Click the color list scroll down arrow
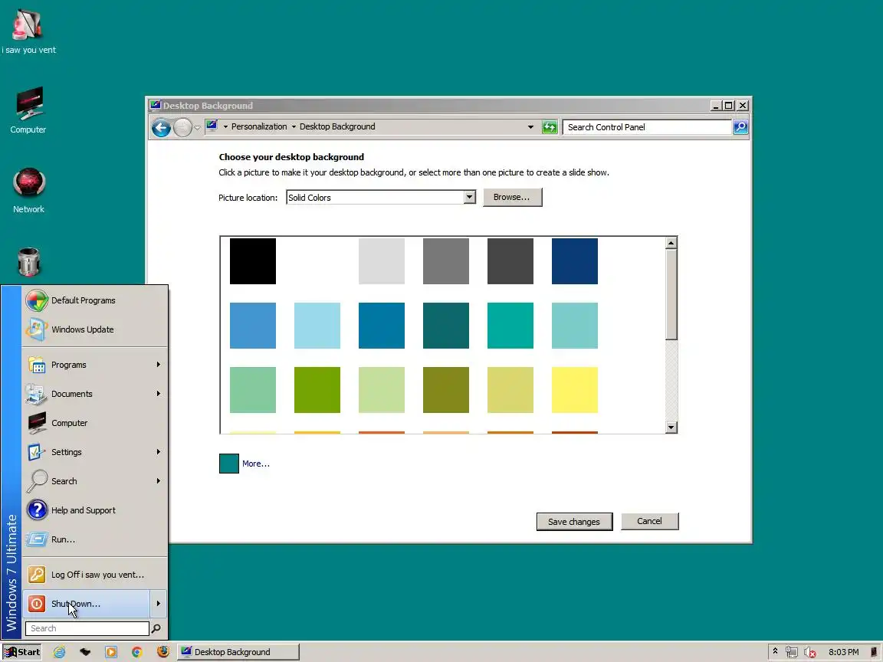This screenshot has width=883, height=662. pyautogui.click(x=671, y=428)
